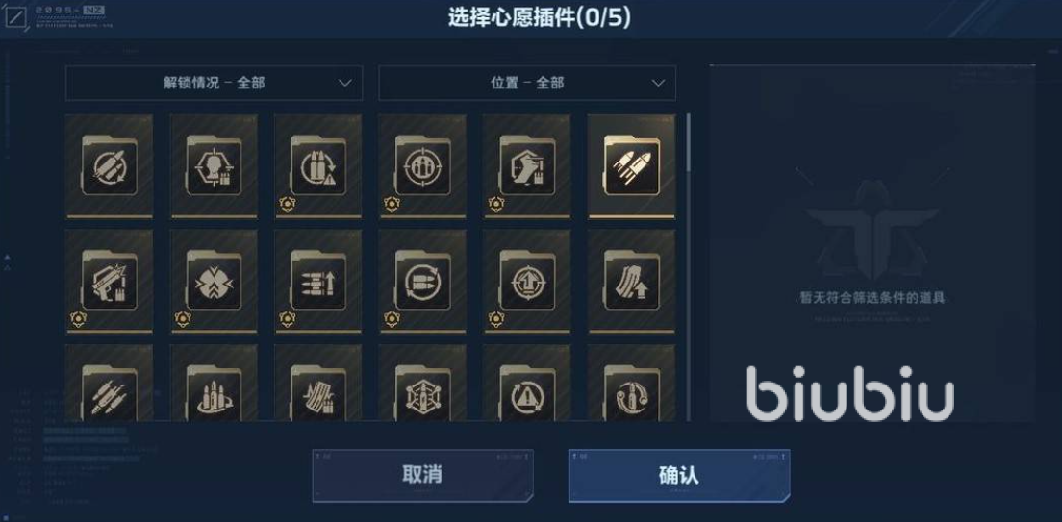
Task: Pick the slashed bullet cycle plugin
Action: [x=109, y=166]
